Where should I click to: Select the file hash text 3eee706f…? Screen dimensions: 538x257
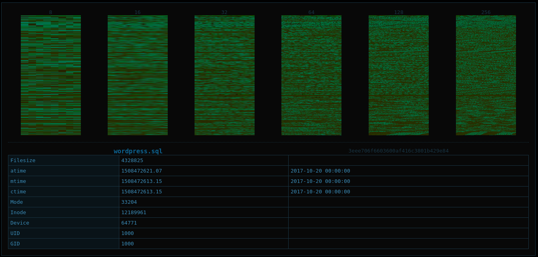[398, 151]
